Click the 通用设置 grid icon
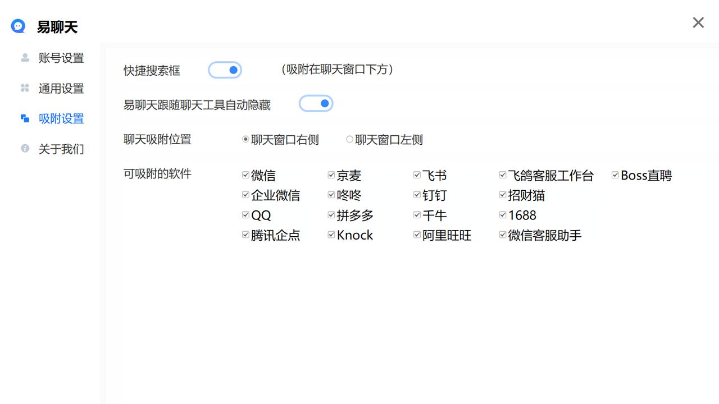The width and height of the screenshot is (719, 404). point(25,88)
